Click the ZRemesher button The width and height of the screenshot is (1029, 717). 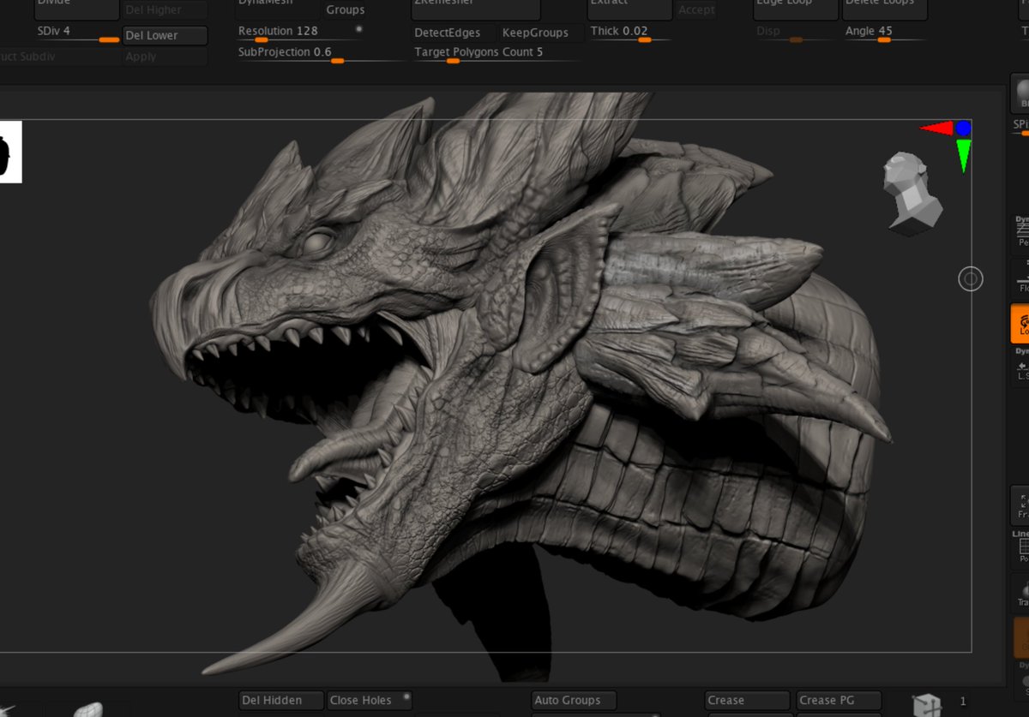[x=476, y=9]
